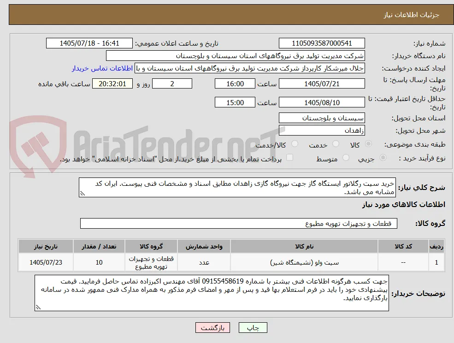
Task: Toggle the اسناد خزانه اسلامی payment checkbox
Action: [x=289, y=157]
